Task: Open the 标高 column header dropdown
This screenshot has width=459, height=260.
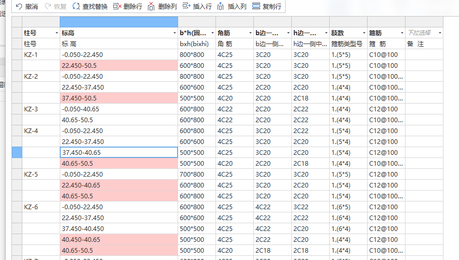Action: (174, 33)
